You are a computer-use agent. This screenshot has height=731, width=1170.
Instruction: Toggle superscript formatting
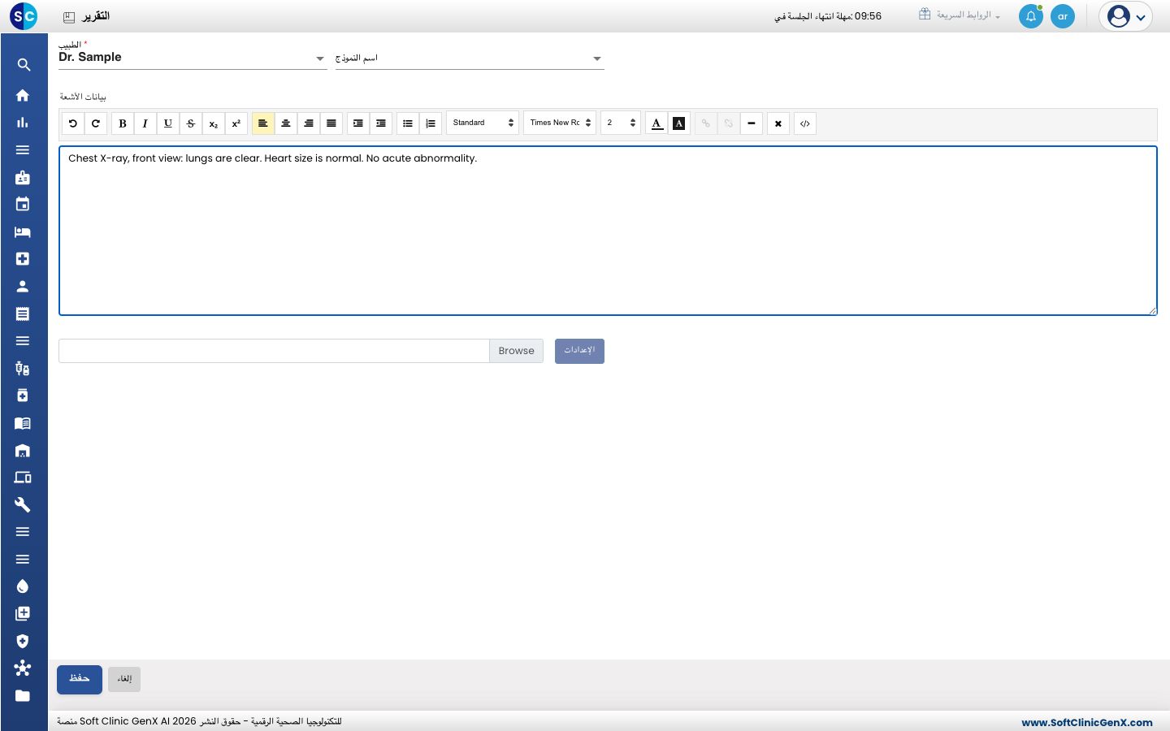(236, 123)
